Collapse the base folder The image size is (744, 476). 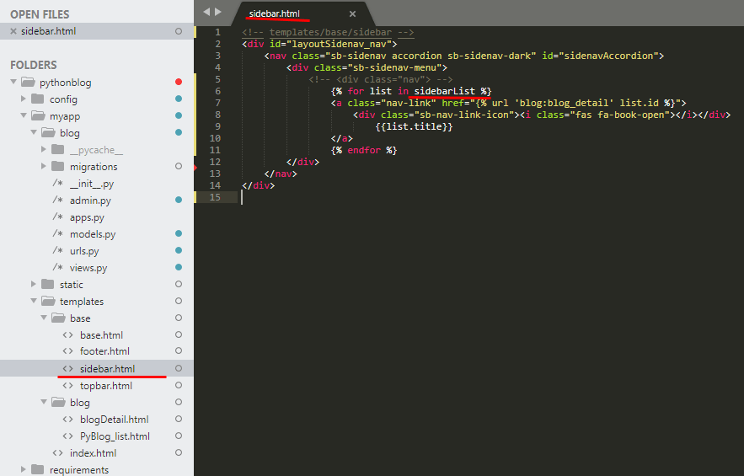44,318
